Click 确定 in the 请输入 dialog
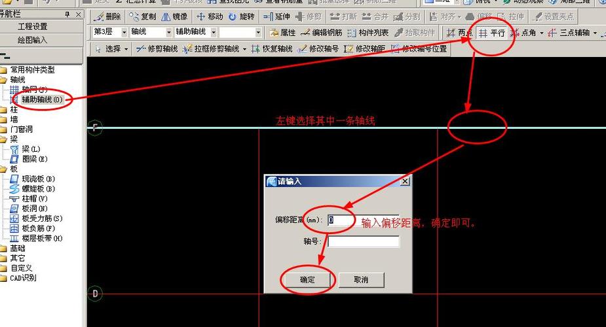This screenshot has height=327, width=606. pos(308,280)
